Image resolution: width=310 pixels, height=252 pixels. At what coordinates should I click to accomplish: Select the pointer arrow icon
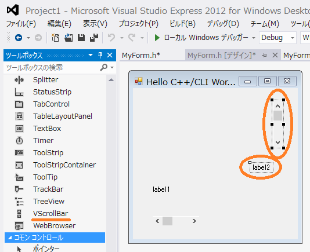coord(19,249)
